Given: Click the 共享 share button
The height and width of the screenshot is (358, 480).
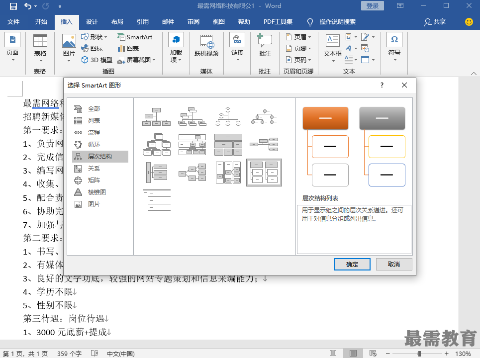Looking at the screenshot, I should click(435, 22).
